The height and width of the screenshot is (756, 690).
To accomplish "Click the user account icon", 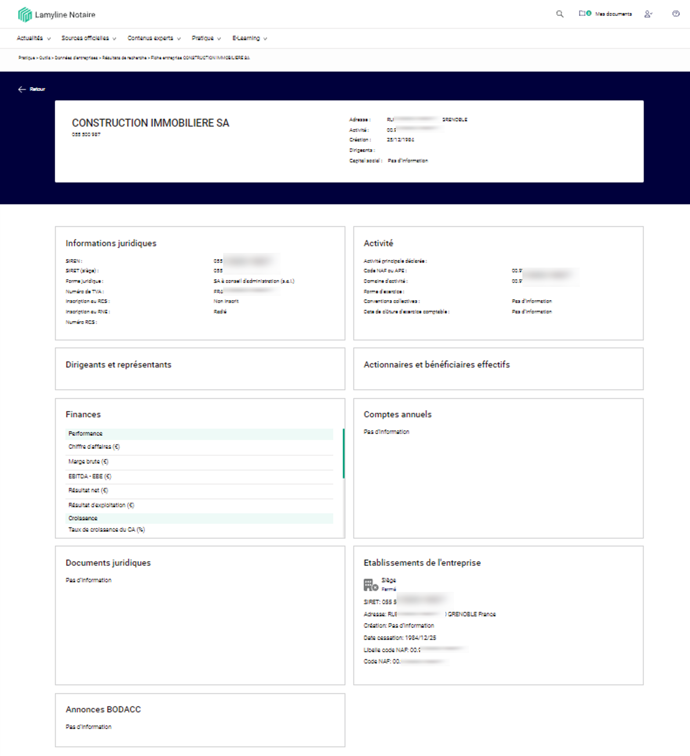I will (x=648, y=14).
